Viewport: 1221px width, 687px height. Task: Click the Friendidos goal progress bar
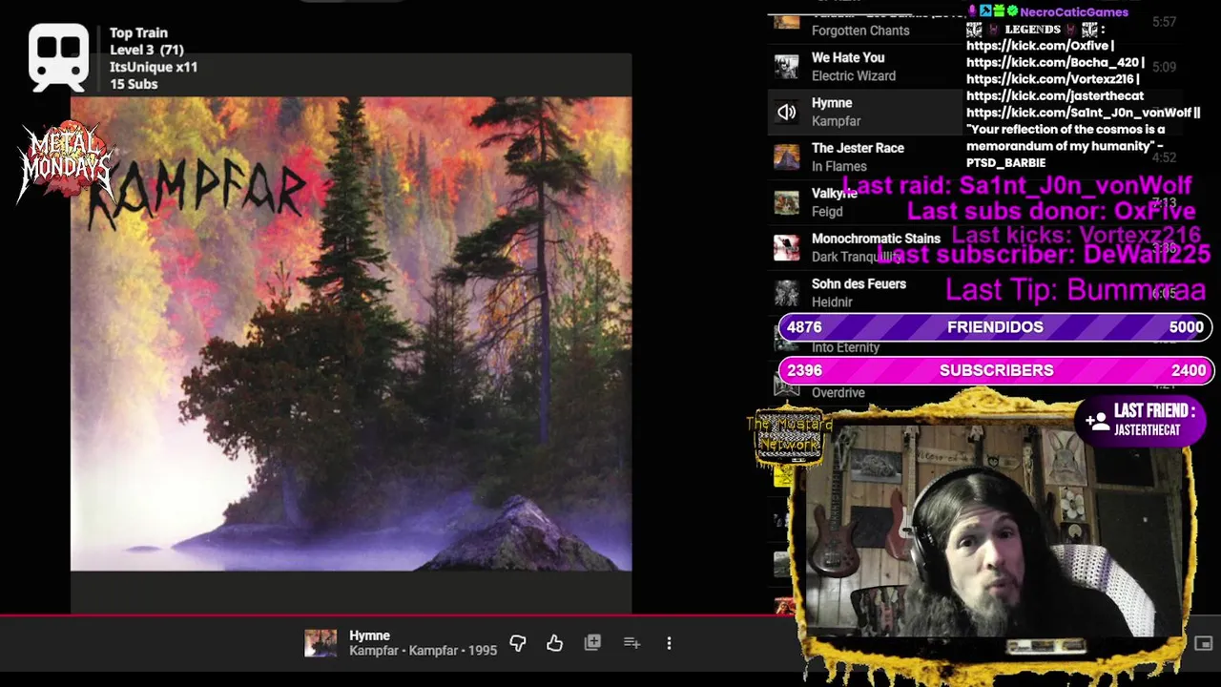tap(996, 327)
